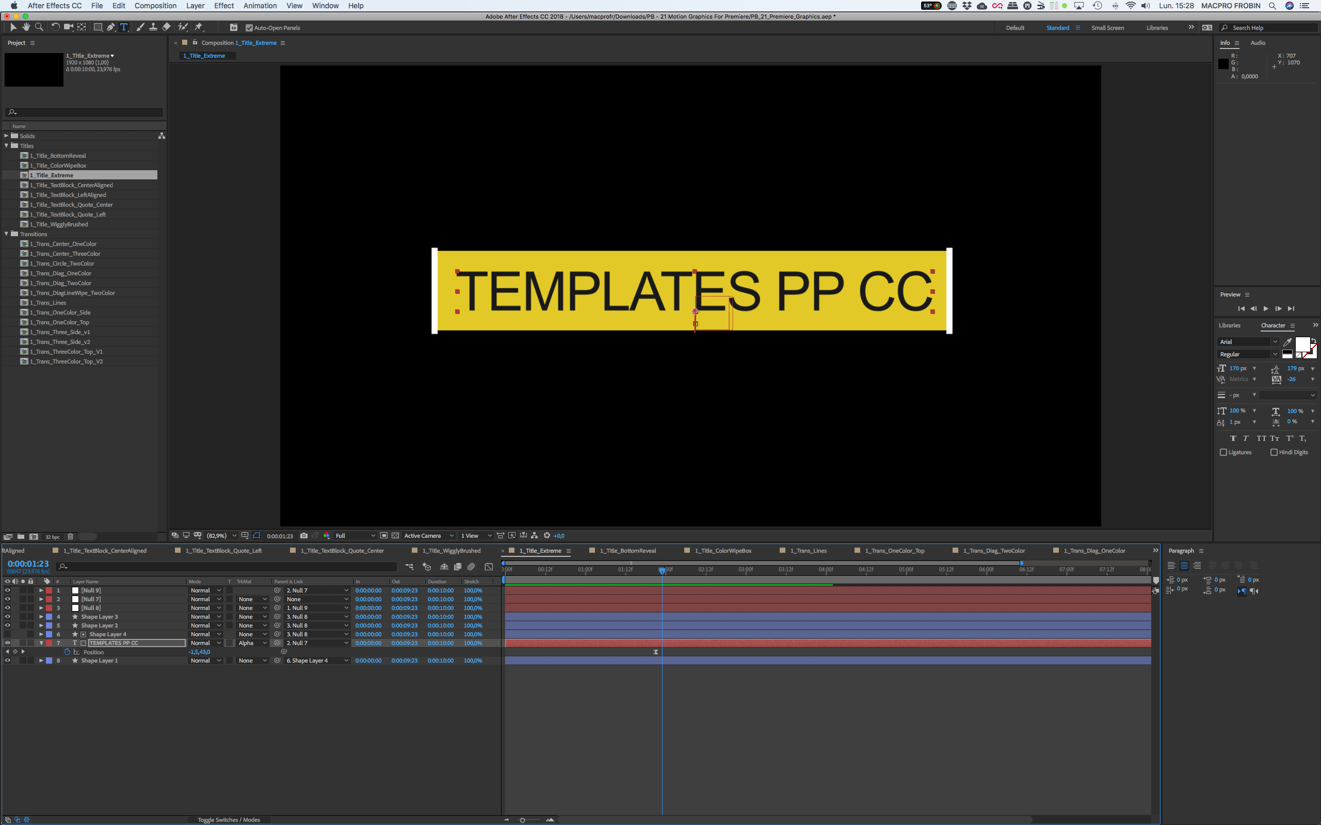The height and width of the screenshot is (825, 1321).
Task: Select 1_Title_Extreme tab in timeline
Action: (x=538, y=551)
